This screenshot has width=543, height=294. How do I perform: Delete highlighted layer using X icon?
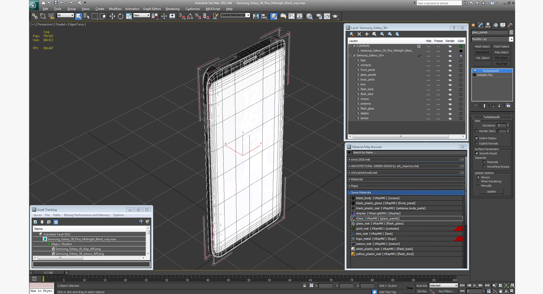click(359, 34)
